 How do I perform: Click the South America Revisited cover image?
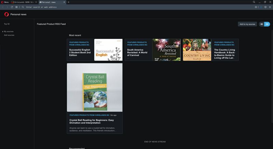(x=167, y=50)
